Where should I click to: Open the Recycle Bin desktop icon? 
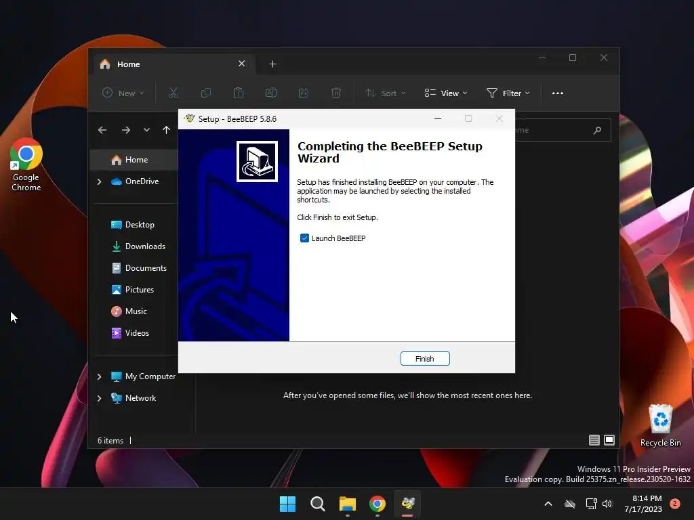[x=660, y=426]
